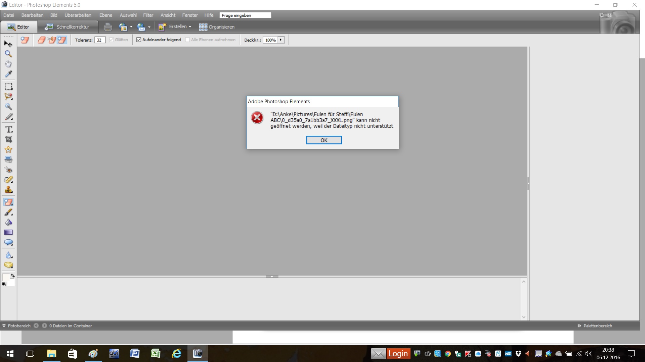Expand the Erstellen dropdown
This screenshot has height=362, width=645.
[190, 27]
